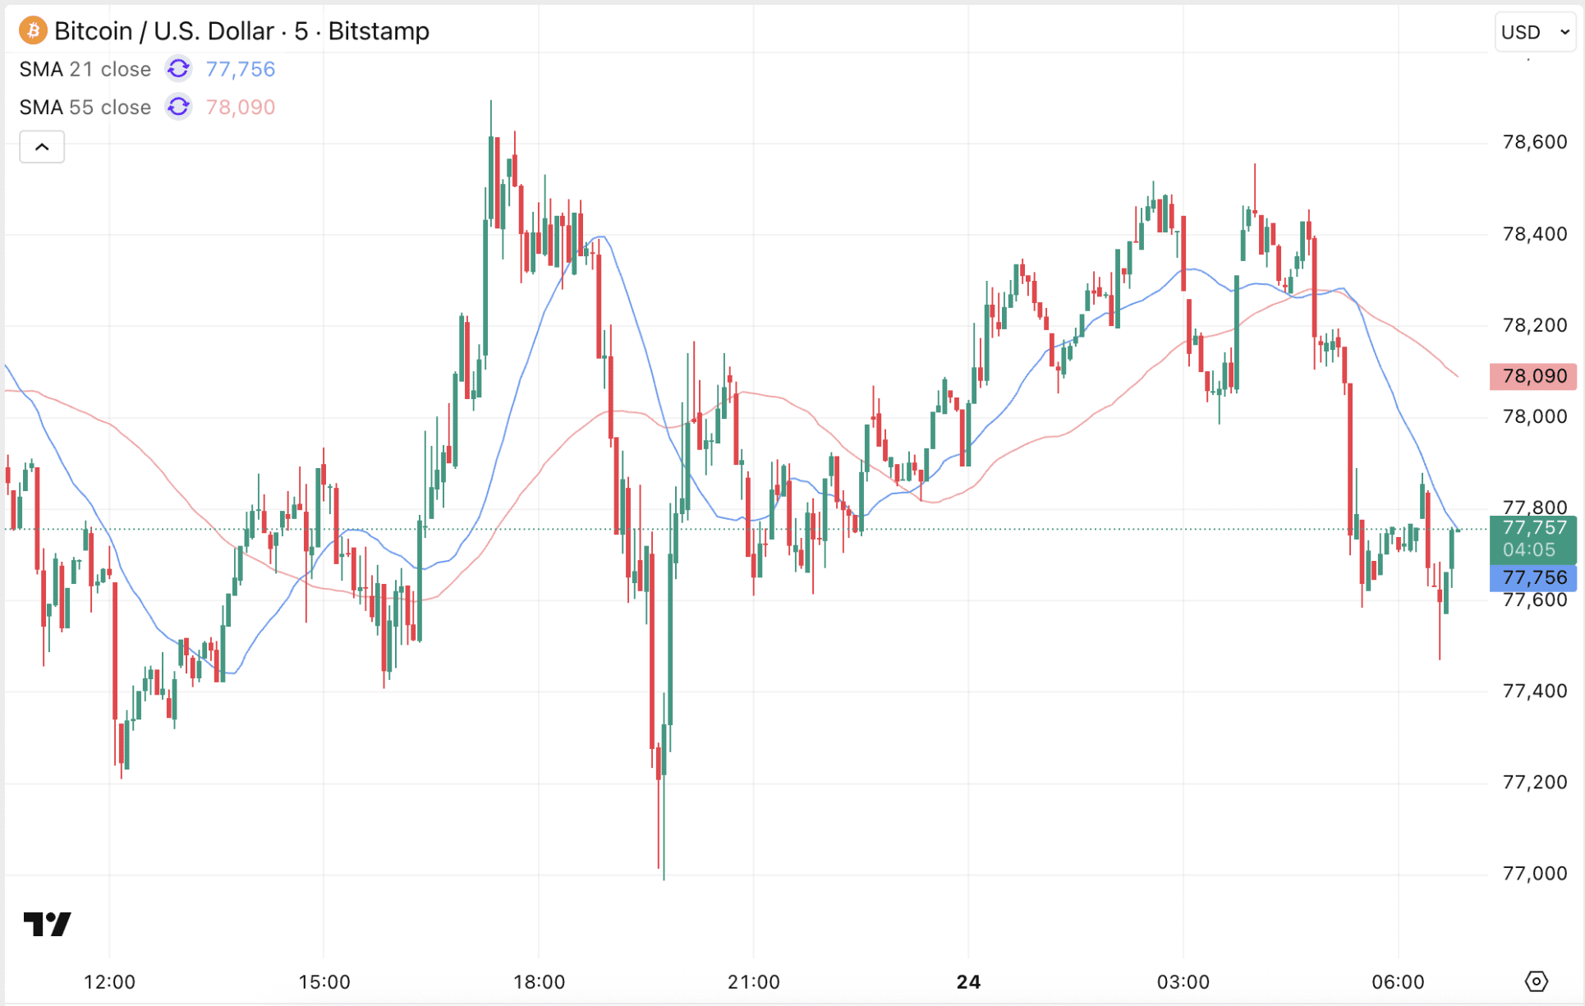Click 'Bitstamp' exchange name in the title
The image size is (1585, 1006).
coord(379,30)
